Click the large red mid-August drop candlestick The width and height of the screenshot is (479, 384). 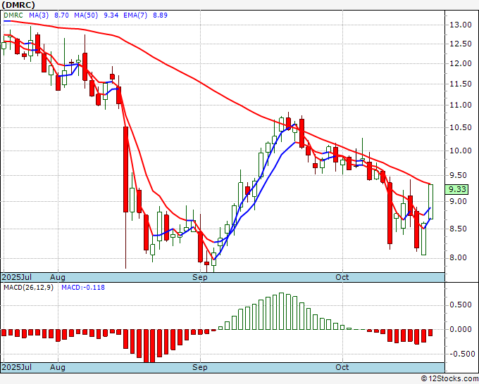coord(125,169)
